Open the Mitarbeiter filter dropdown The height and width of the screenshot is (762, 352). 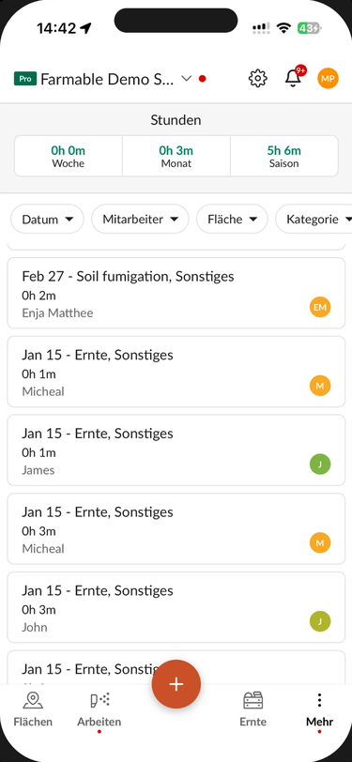point(140,220)
